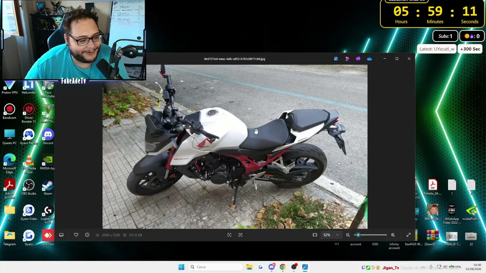The width and height of the screenshot is (486, 273).
Task: Select the OBS Studio desktop icon
Action: (x=29, y=188)
